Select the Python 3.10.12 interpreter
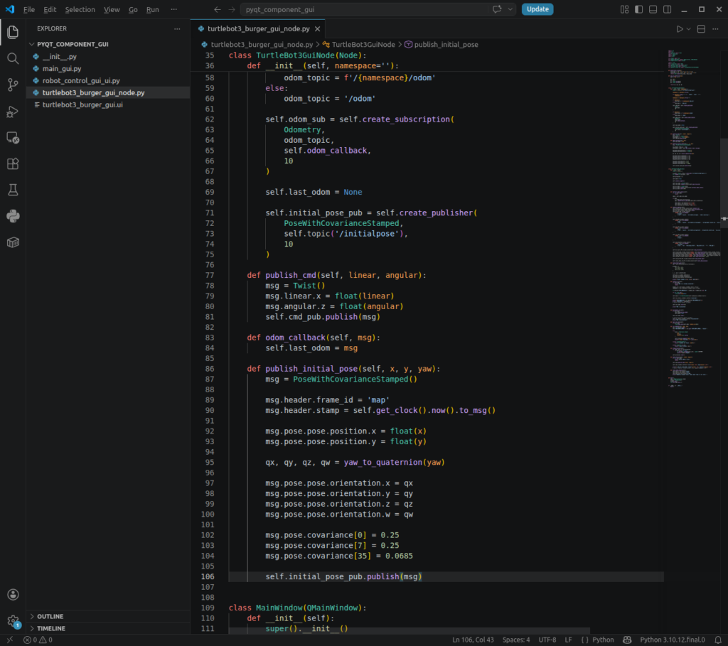728x646 pixels. 673,640
